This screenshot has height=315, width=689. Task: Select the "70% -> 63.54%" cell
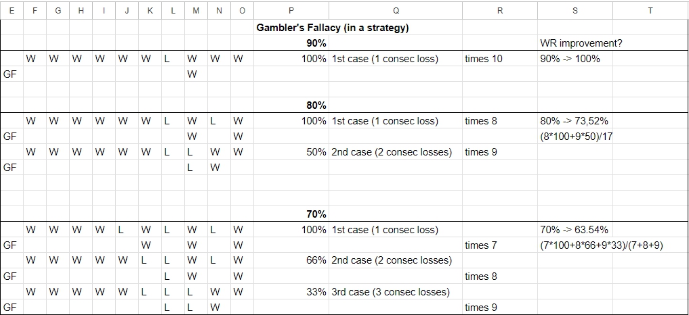[574, 230]
